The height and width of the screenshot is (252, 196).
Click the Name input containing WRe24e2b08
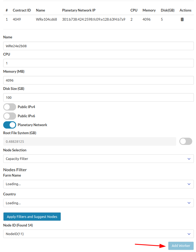click(x=98, y=46)
